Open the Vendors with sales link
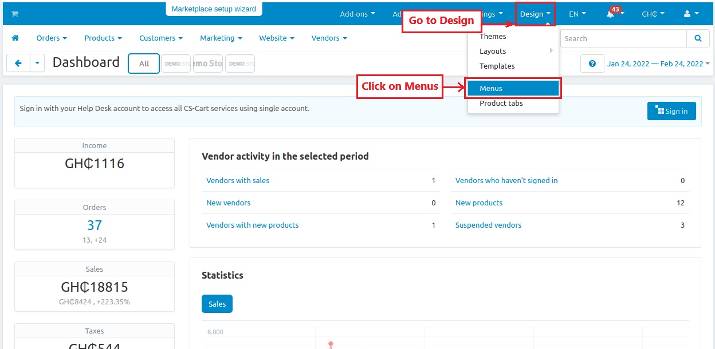Image resolution: width=715 pixels, height=349 pixels. (x=238, y=180)
